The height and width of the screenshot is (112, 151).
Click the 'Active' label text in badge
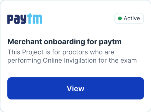(132, 18)
